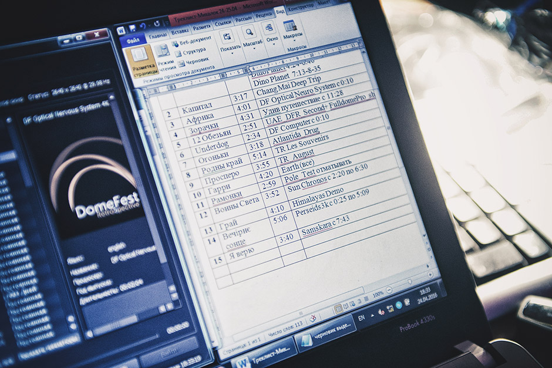
Task: Click the zoom out minus button
Action: coord(389,291)
